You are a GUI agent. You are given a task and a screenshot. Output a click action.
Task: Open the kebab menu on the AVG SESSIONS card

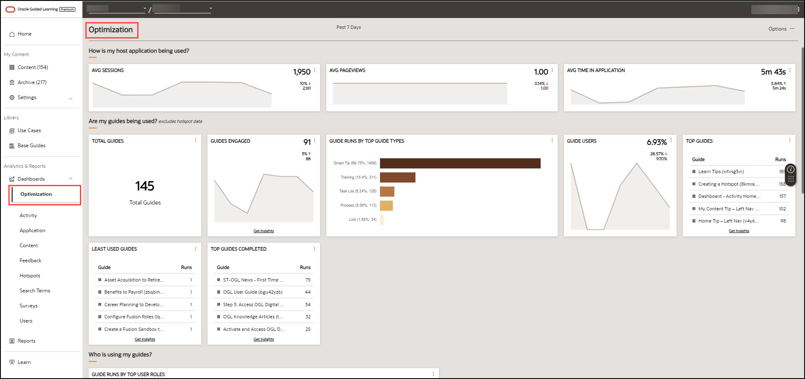[x=314, y=70]
